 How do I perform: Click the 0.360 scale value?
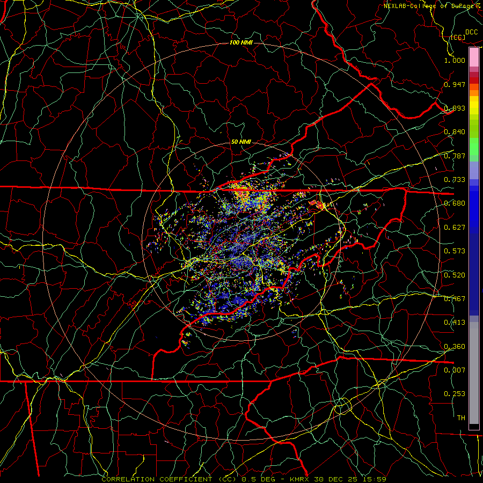(x=455, y=347)
